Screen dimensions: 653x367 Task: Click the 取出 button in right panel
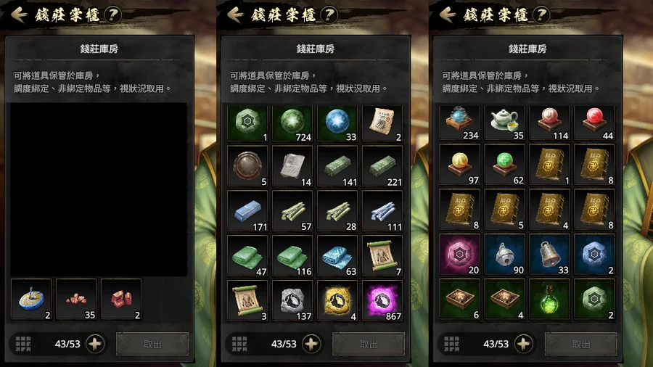coord(581,344)
